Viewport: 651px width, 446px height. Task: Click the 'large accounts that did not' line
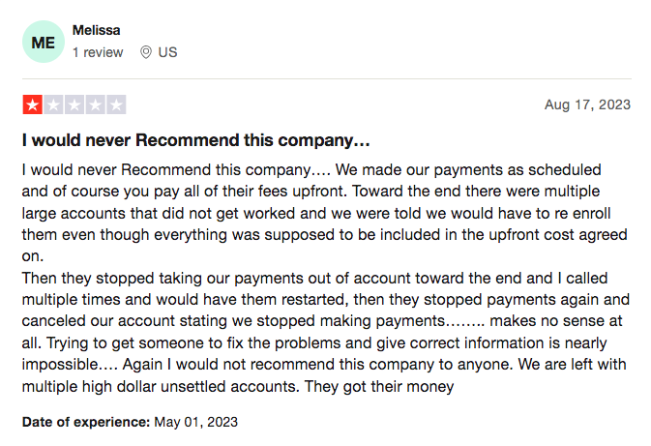(316, 213)
